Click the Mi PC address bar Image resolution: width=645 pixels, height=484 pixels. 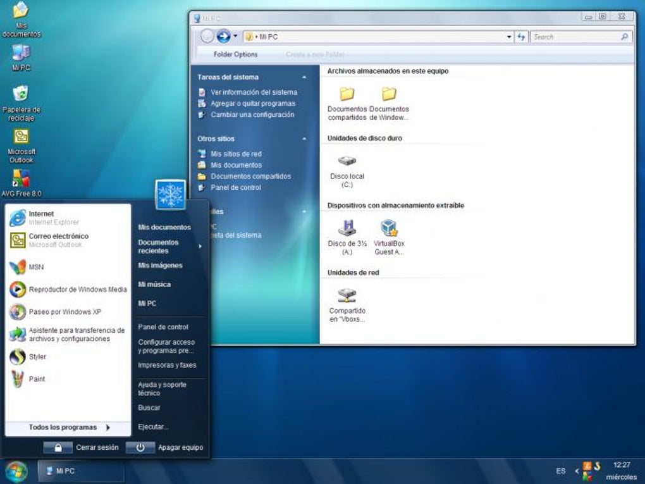(374, 37)
